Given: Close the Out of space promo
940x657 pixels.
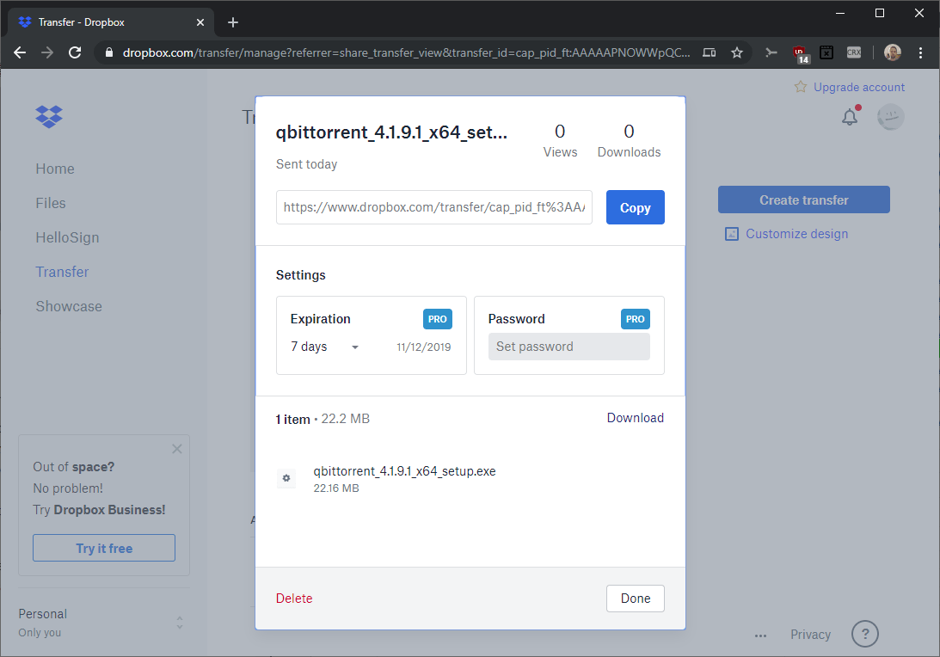Looking at the screenshot, I should click(x=177, y=449).
